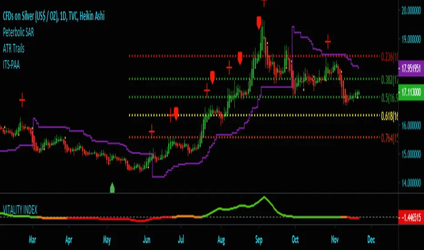Select the red sell marker on the 0.618 line
Image resolution: width=424 pixels, height=250 pixels.
(x=176, y=114)
